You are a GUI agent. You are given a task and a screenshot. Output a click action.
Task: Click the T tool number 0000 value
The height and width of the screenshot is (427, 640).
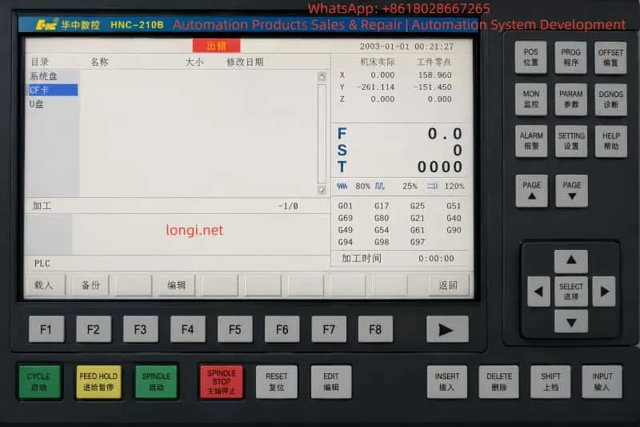tap(439, 167)
